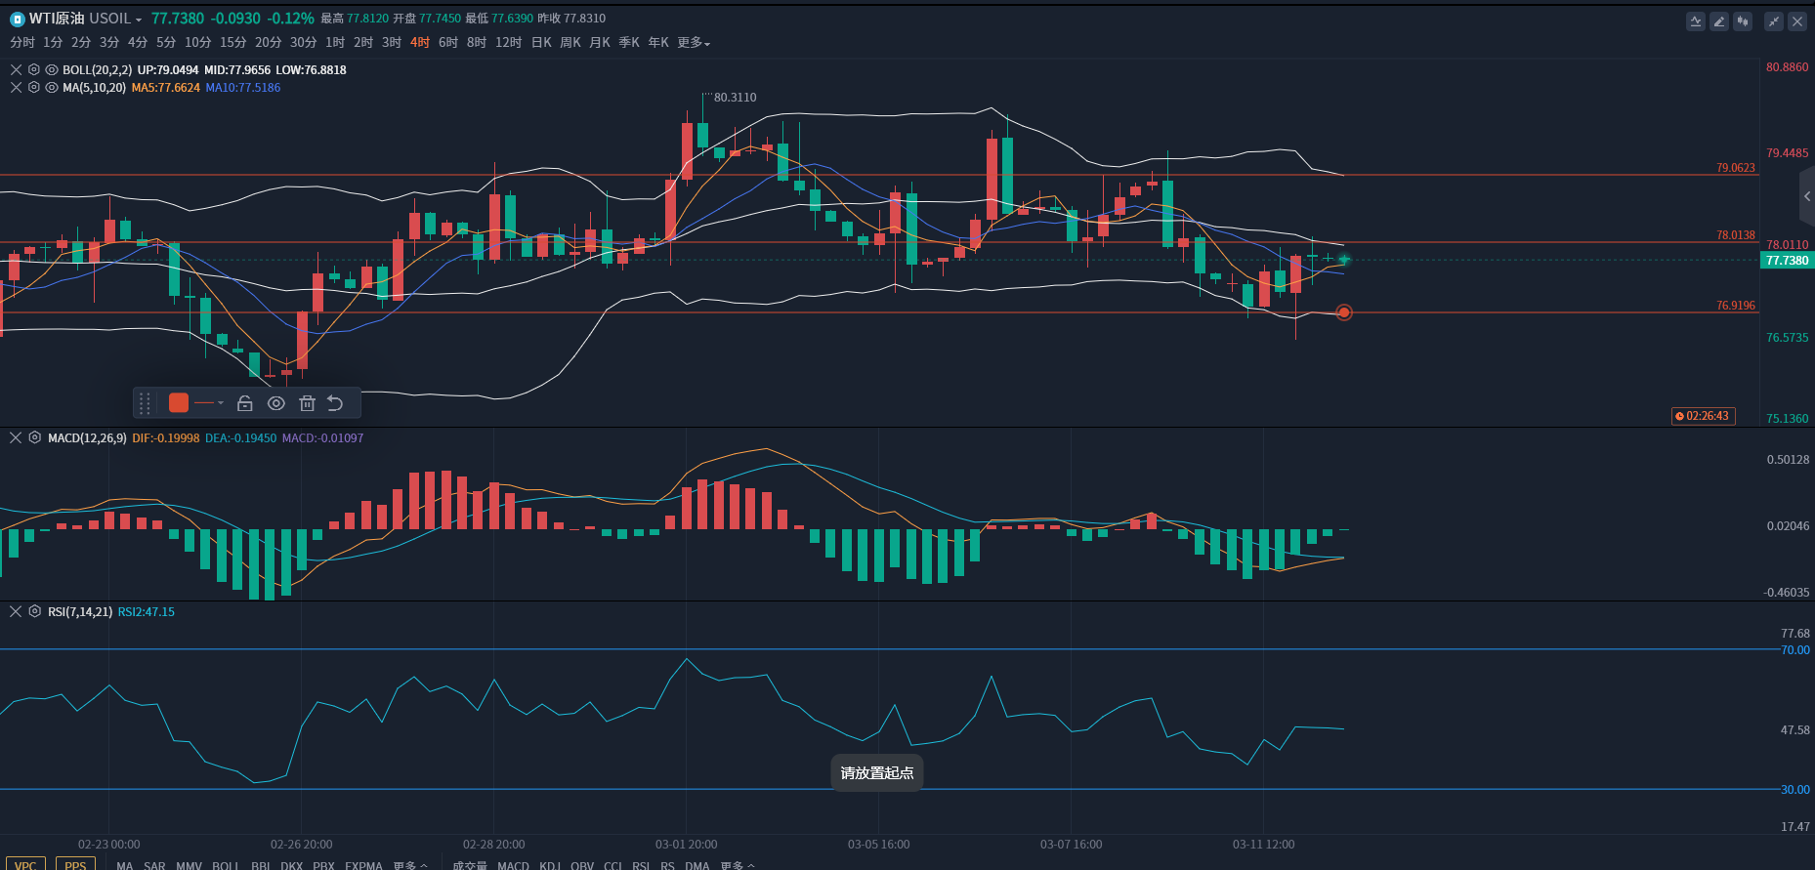1815x870 pixels.
Task: Delete the drawing with trash icon
Action: [307, 403]
